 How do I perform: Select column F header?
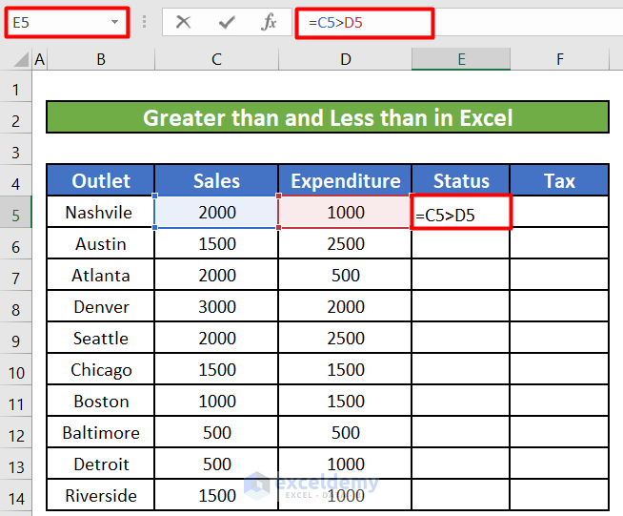pyautogui.click(x=559, y=59)
